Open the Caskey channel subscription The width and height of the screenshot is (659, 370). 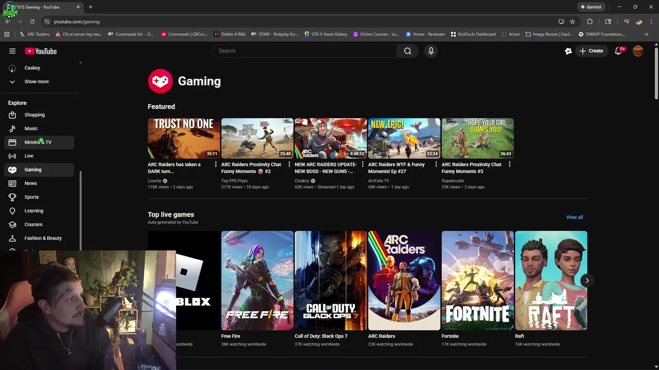40,68
